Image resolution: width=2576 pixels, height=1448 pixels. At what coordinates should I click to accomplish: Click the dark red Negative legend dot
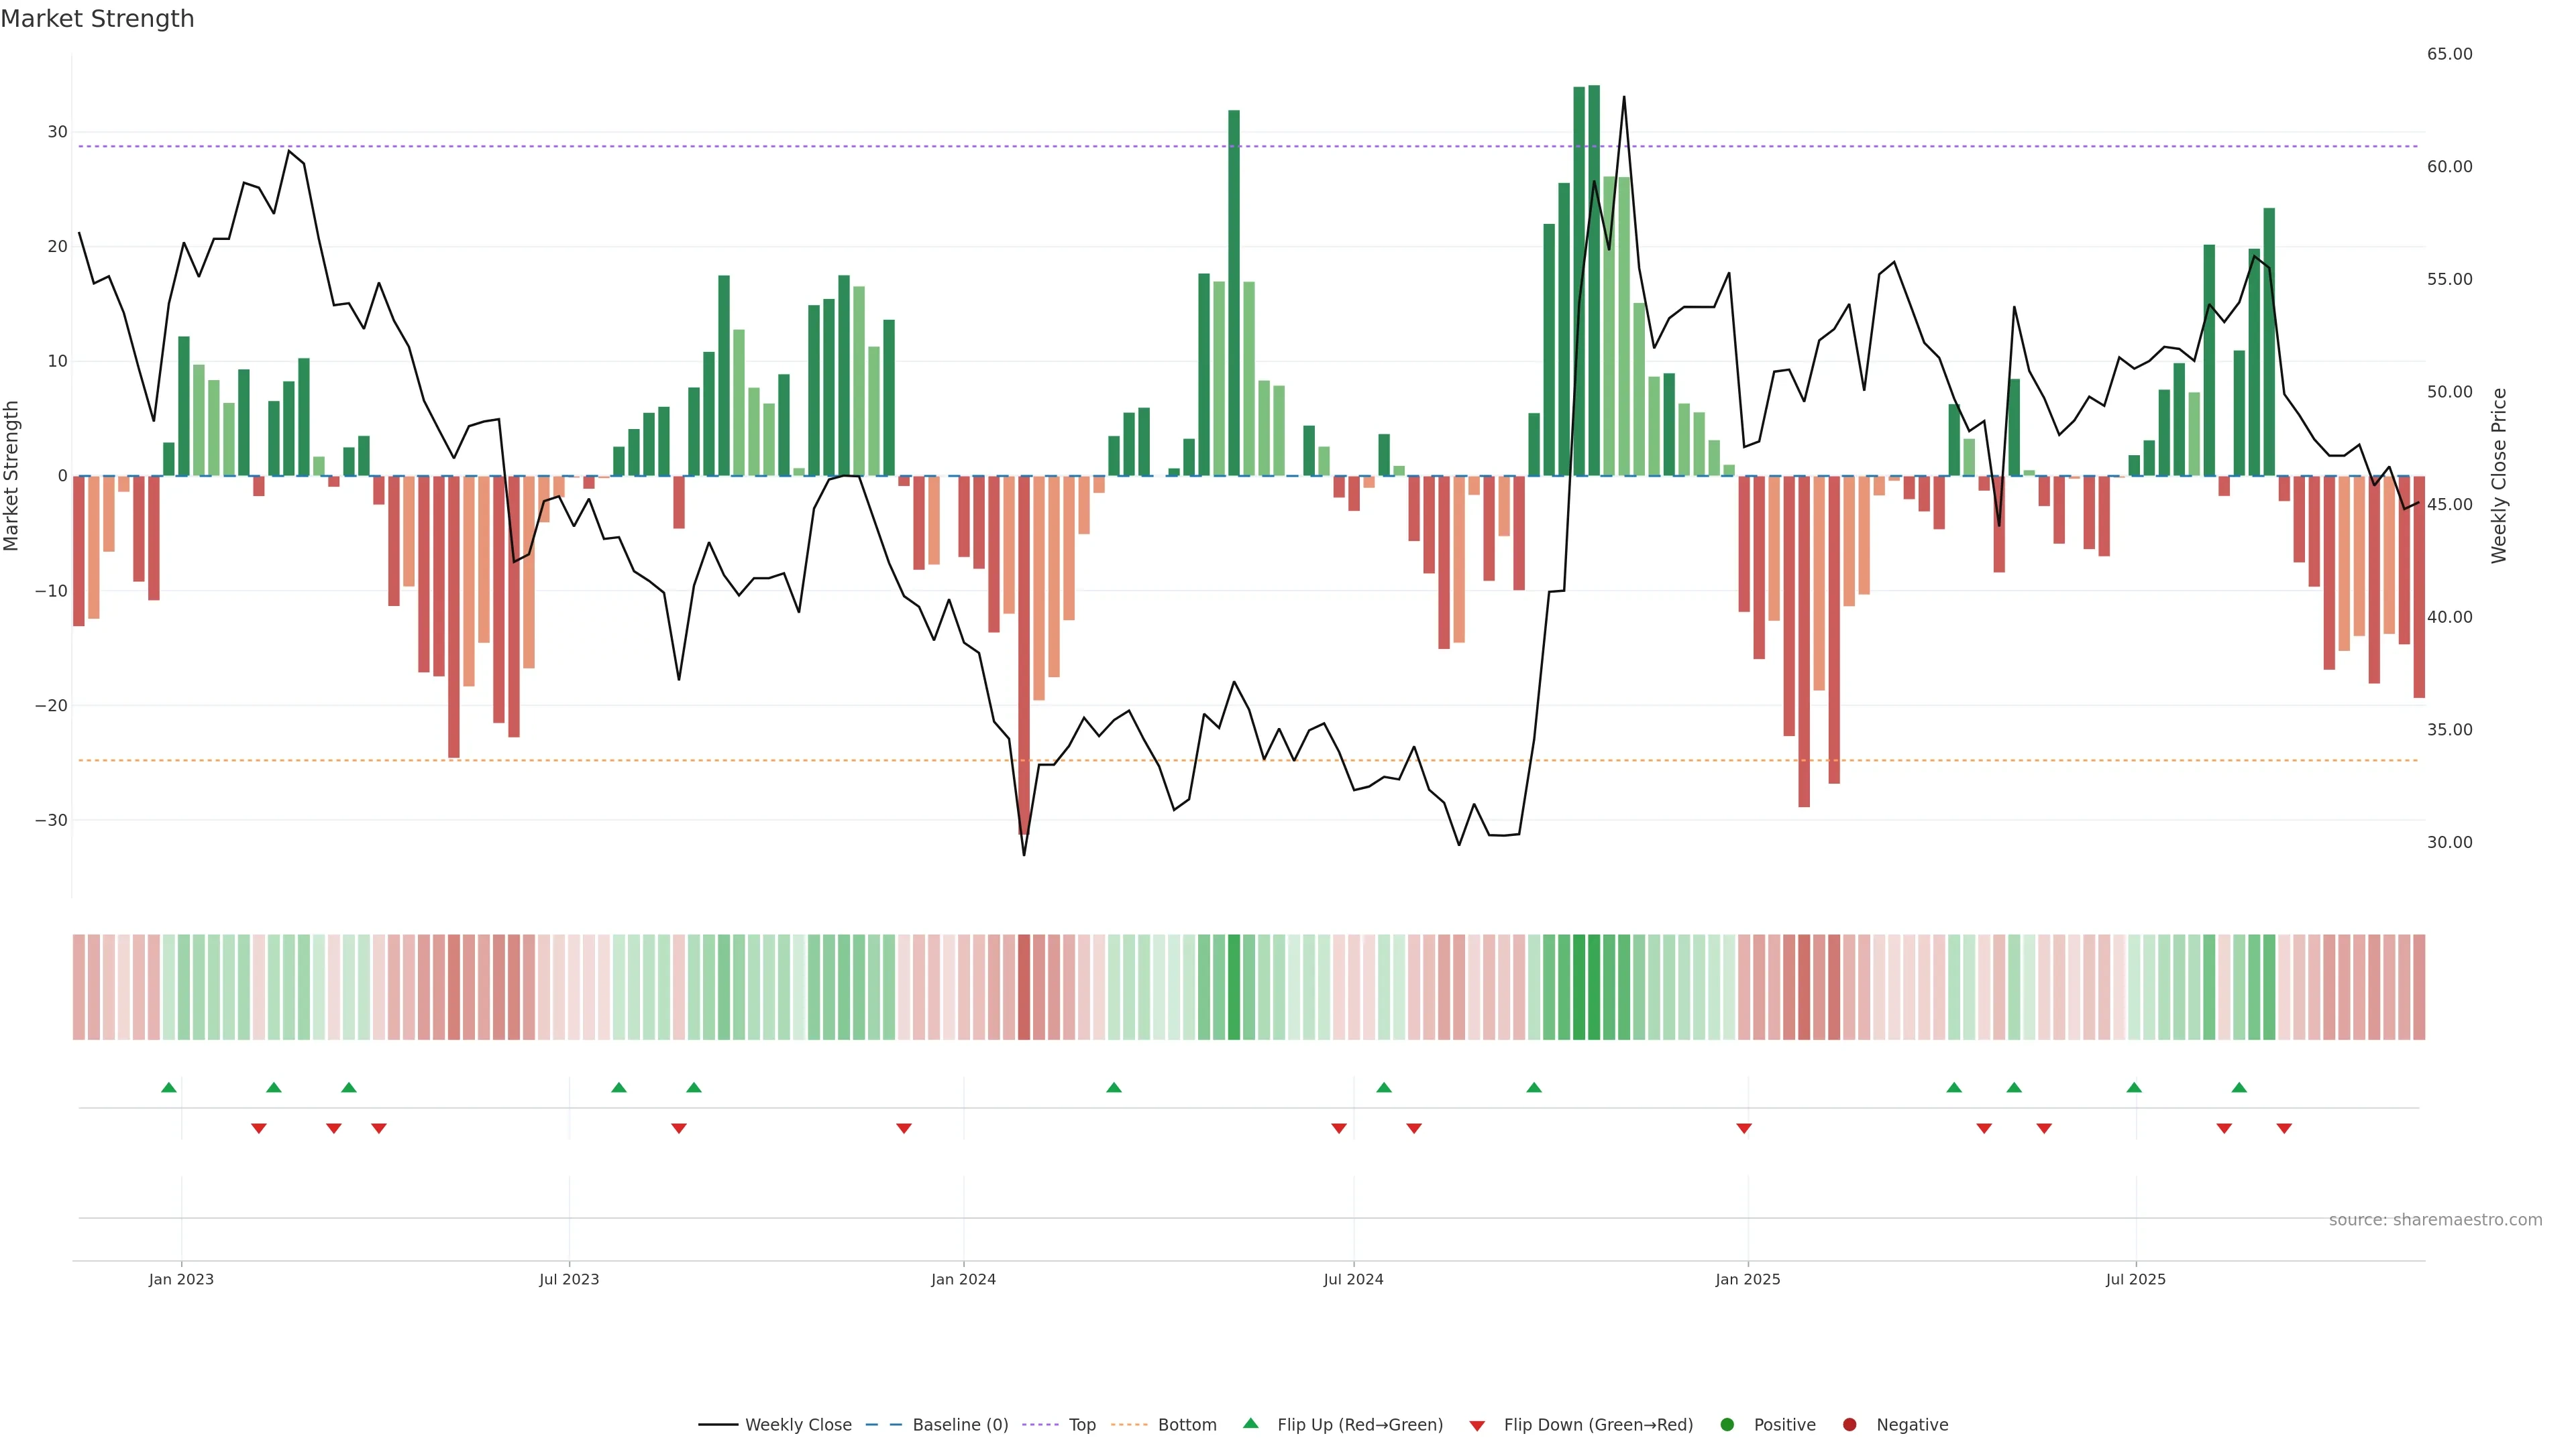[x=1849, y=1424]
